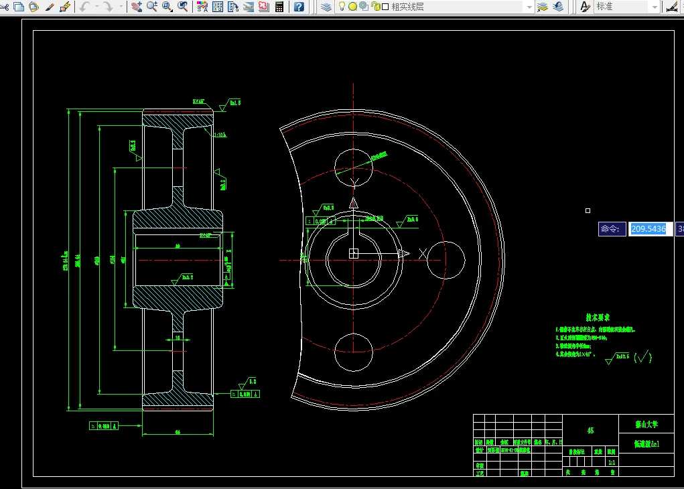This screenshot has width=684, height=489.
Task: Open the Properties palette icon
Action: [202, 7]
